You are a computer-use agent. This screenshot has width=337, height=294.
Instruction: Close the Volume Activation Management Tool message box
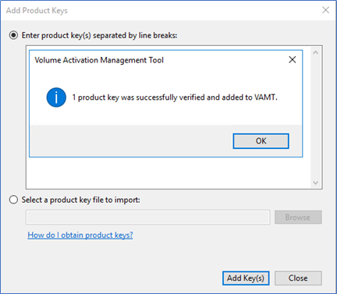pyautogui.click(x=293, y=60)
